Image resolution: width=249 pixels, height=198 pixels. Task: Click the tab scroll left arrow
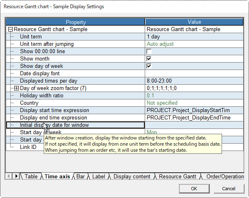click(9, 176)
